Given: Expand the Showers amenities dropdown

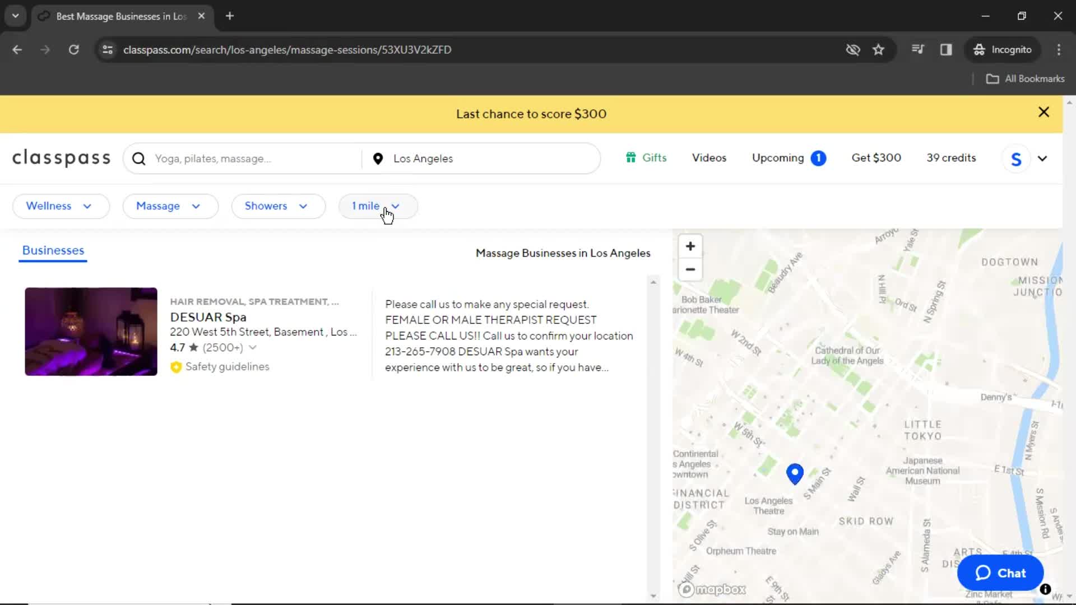Looking at the screenshot, I should [279, 206].
